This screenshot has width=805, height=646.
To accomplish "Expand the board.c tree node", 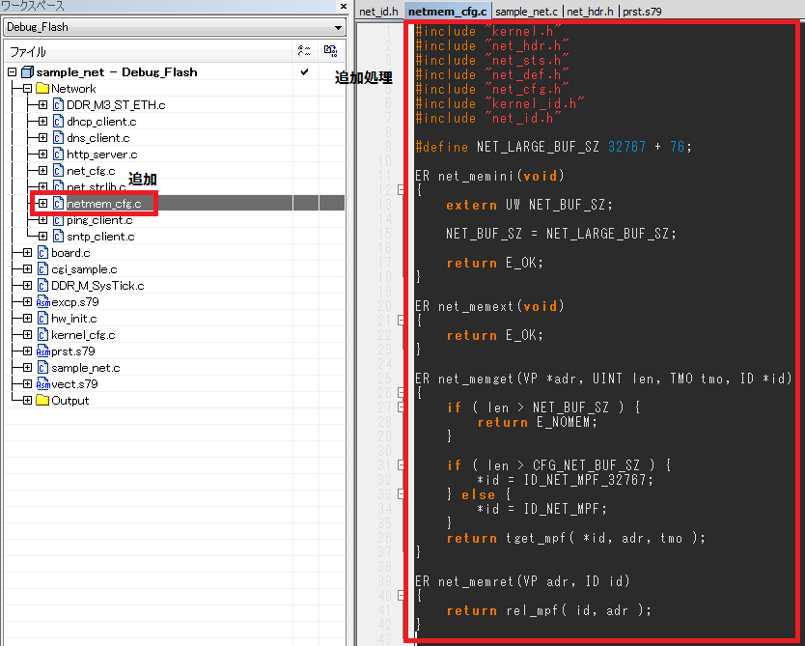I will (x=27, y=253).
